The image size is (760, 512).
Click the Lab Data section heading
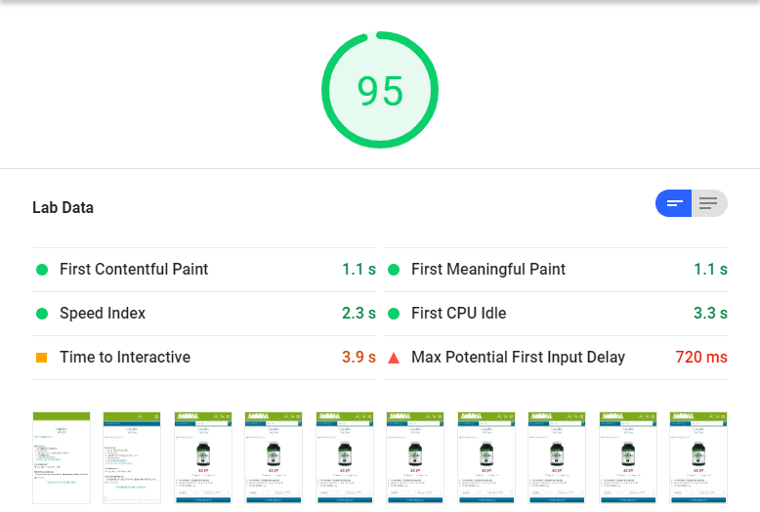click(x=63, y=208)
